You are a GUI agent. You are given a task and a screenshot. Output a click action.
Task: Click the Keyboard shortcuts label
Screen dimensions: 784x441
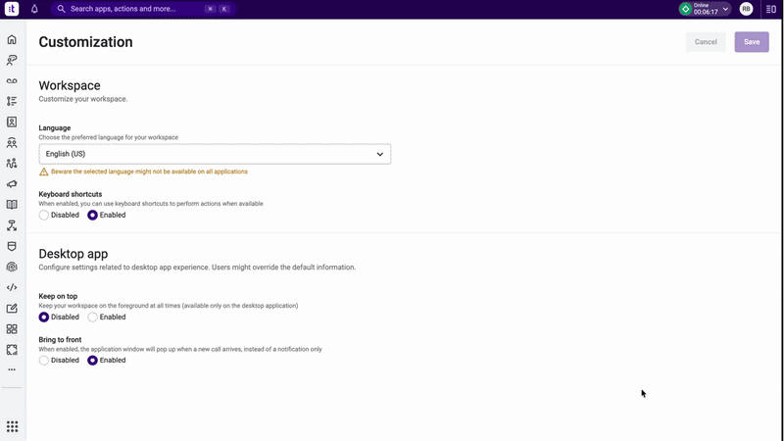coord(71,194)
